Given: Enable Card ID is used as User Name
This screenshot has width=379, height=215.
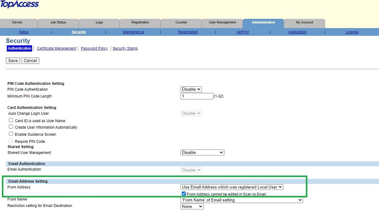Looking at the screenshot, I should 11,121.
